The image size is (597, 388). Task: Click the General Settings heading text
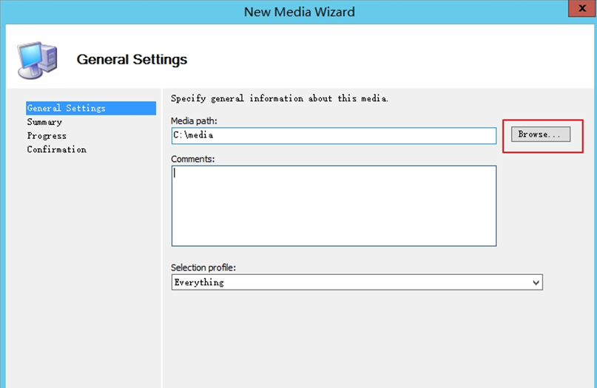click(132, 59)
